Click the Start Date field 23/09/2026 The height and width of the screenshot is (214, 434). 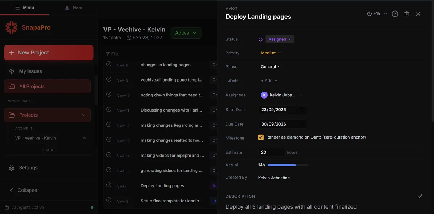pyautogui.click(x=282, y=110)
